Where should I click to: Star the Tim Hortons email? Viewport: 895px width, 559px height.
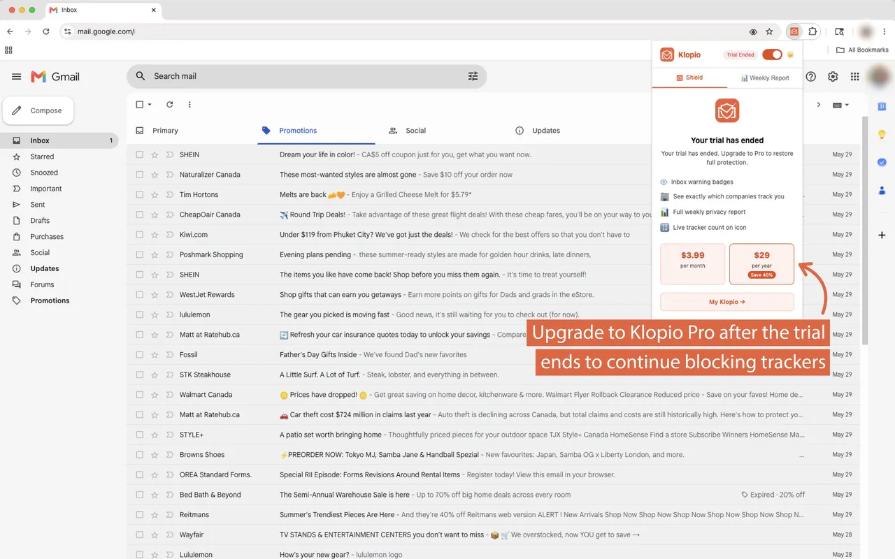[x=155, y=195]
